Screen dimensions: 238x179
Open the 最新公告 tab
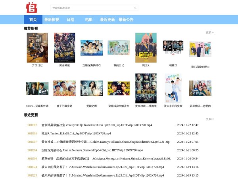click(126, 19)
